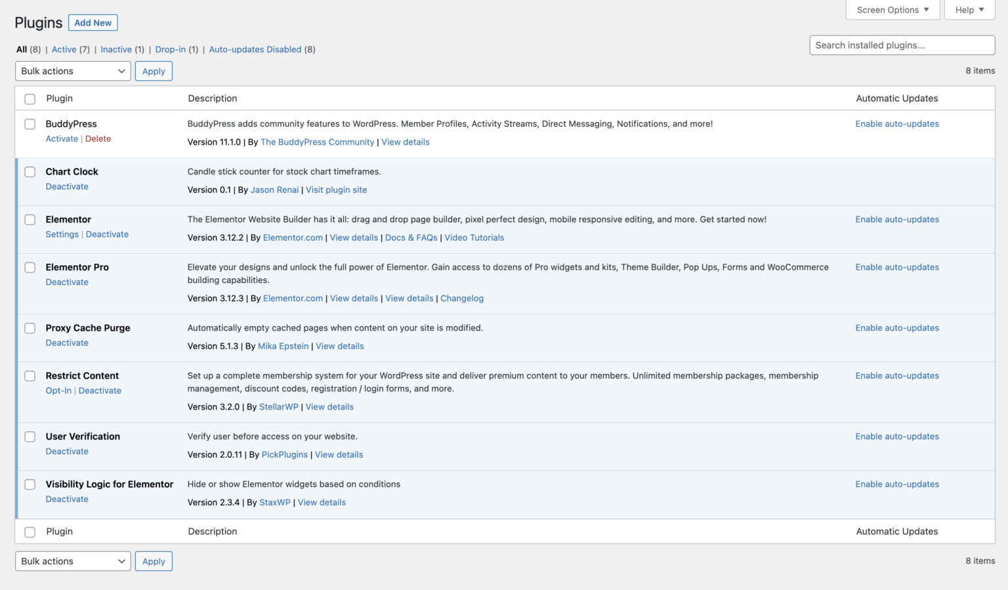Open Elementor Video Tutorials link
The width and height of the screenshot is (1008, 590).
click(x=474, y=238)
